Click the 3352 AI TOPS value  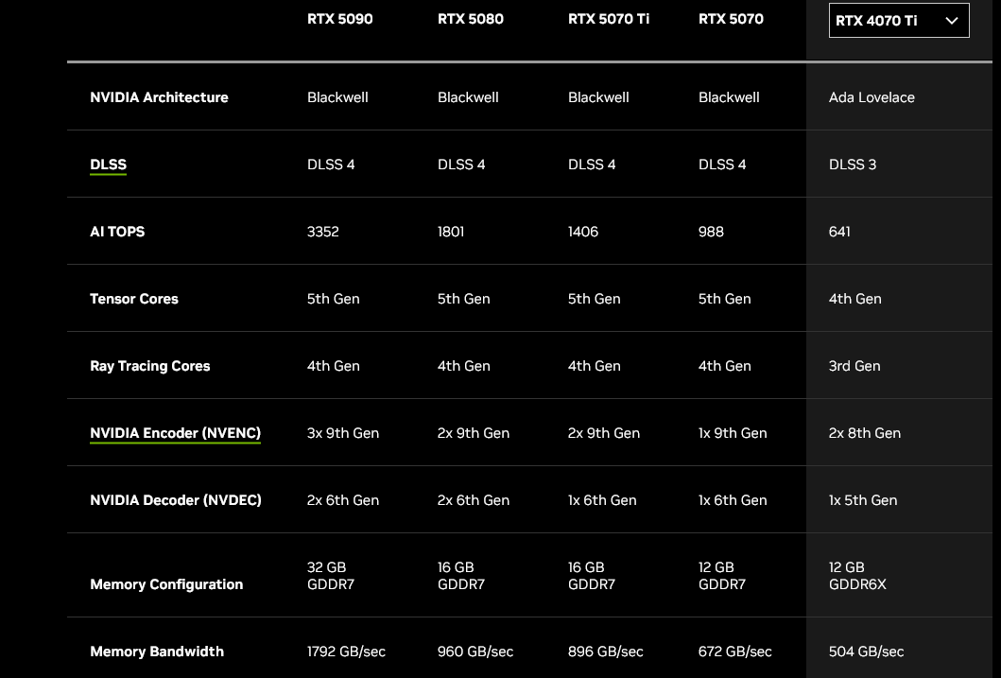(x=322, y=232)
